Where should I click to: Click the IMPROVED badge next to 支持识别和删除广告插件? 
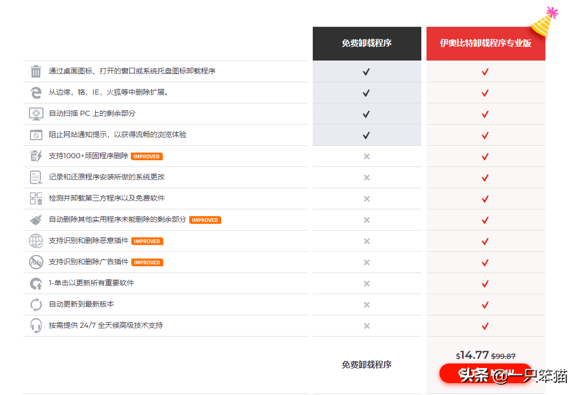(x=147, y=263)
